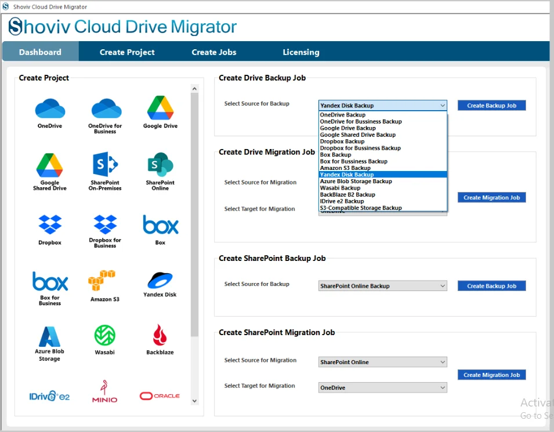Open SharePoint Online migration source dropdown
The height and width of the screenshot is (432, 554).
tap(383, 362)
